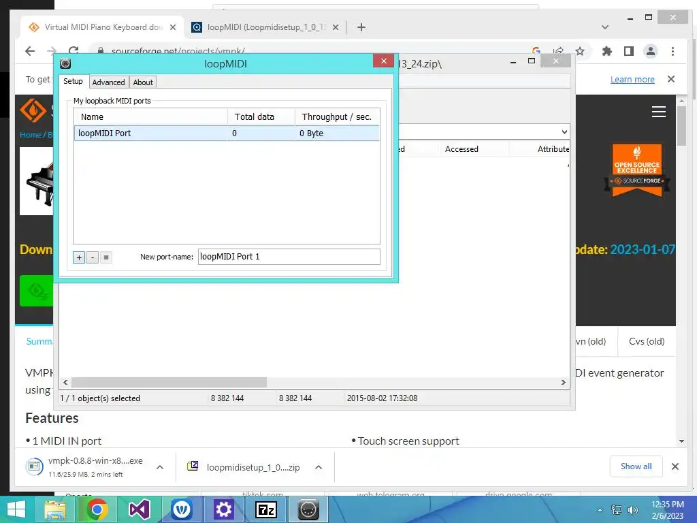Click the minus button to remove port

[x=93, y=257]
